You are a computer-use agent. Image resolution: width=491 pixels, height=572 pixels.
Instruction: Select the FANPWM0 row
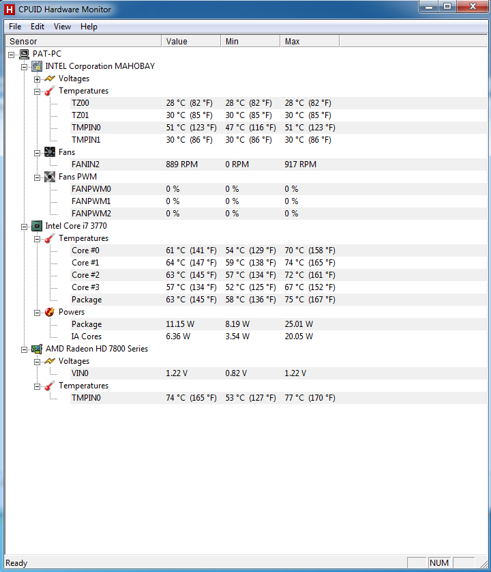click(x=278, y=189)
